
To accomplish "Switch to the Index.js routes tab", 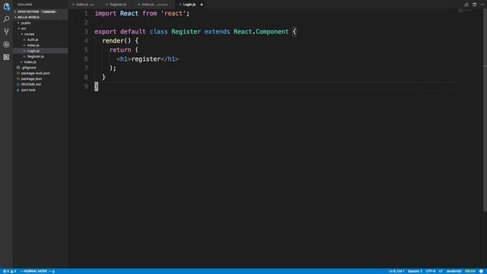I will click(x=154, y=5).
